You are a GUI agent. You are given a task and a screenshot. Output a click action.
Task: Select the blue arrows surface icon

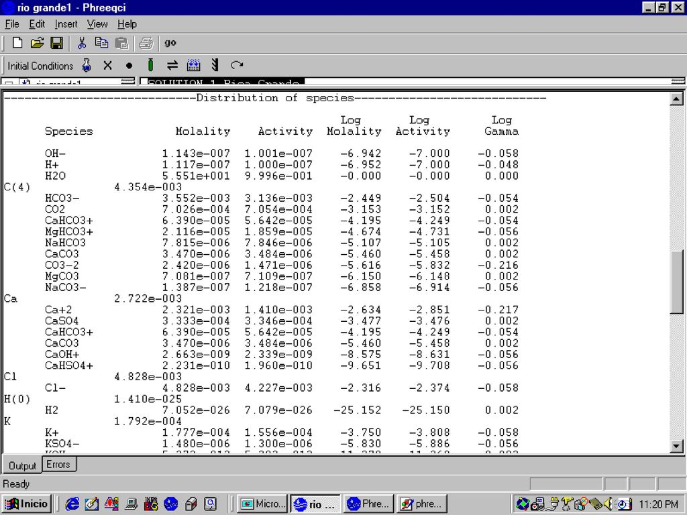click(193, 65)
